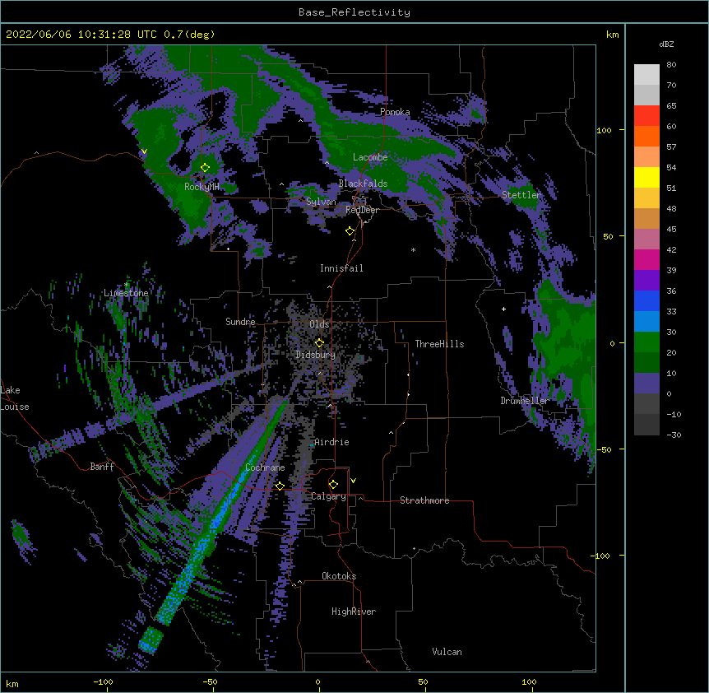This screenshot has height=693, width=709.
Task: Select the blue 33–36 dBZ legend swatch
Action: (x=646, y=300)
